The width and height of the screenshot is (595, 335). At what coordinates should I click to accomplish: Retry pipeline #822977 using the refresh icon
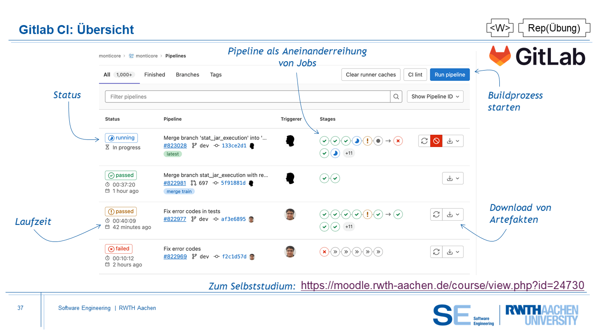(x=436, y=214)
